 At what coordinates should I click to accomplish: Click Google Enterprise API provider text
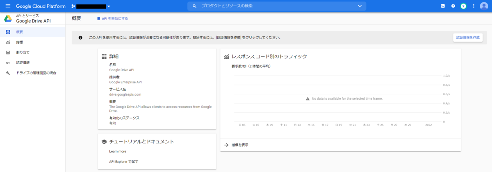tap(125, 82)
